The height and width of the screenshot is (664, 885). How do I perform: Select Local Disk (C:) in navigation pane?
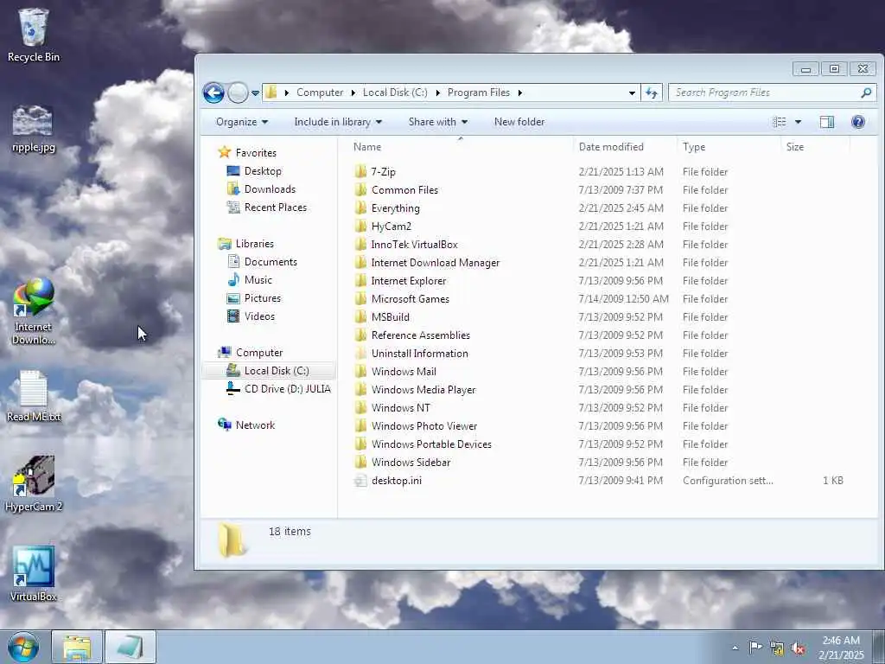tap(277, 371)
